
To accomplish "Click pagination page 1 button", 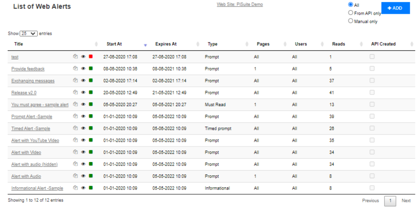I will 390,201.
